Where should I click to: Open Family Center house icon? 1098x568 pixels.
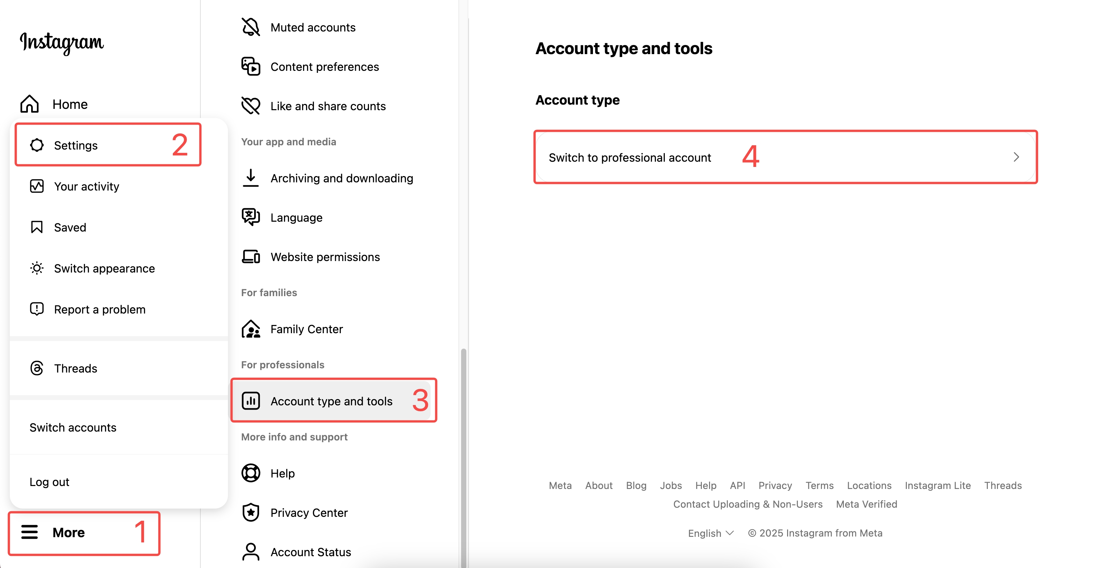(x=251, y=329)
